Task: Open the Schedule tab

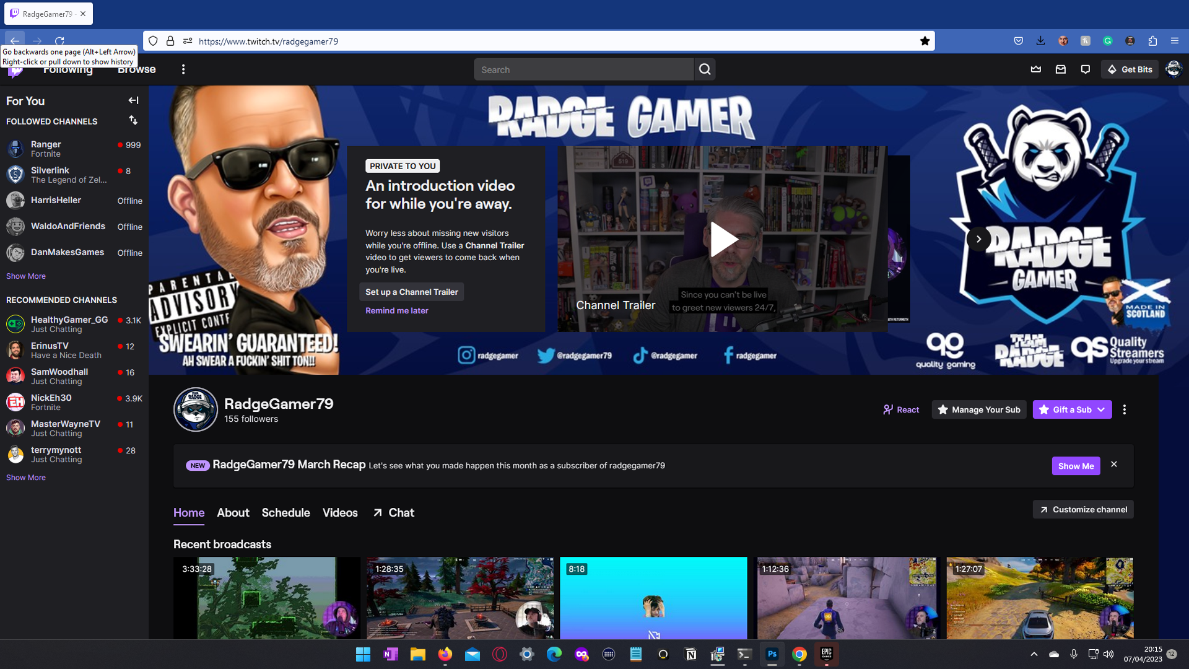Action: coord(285,513)
